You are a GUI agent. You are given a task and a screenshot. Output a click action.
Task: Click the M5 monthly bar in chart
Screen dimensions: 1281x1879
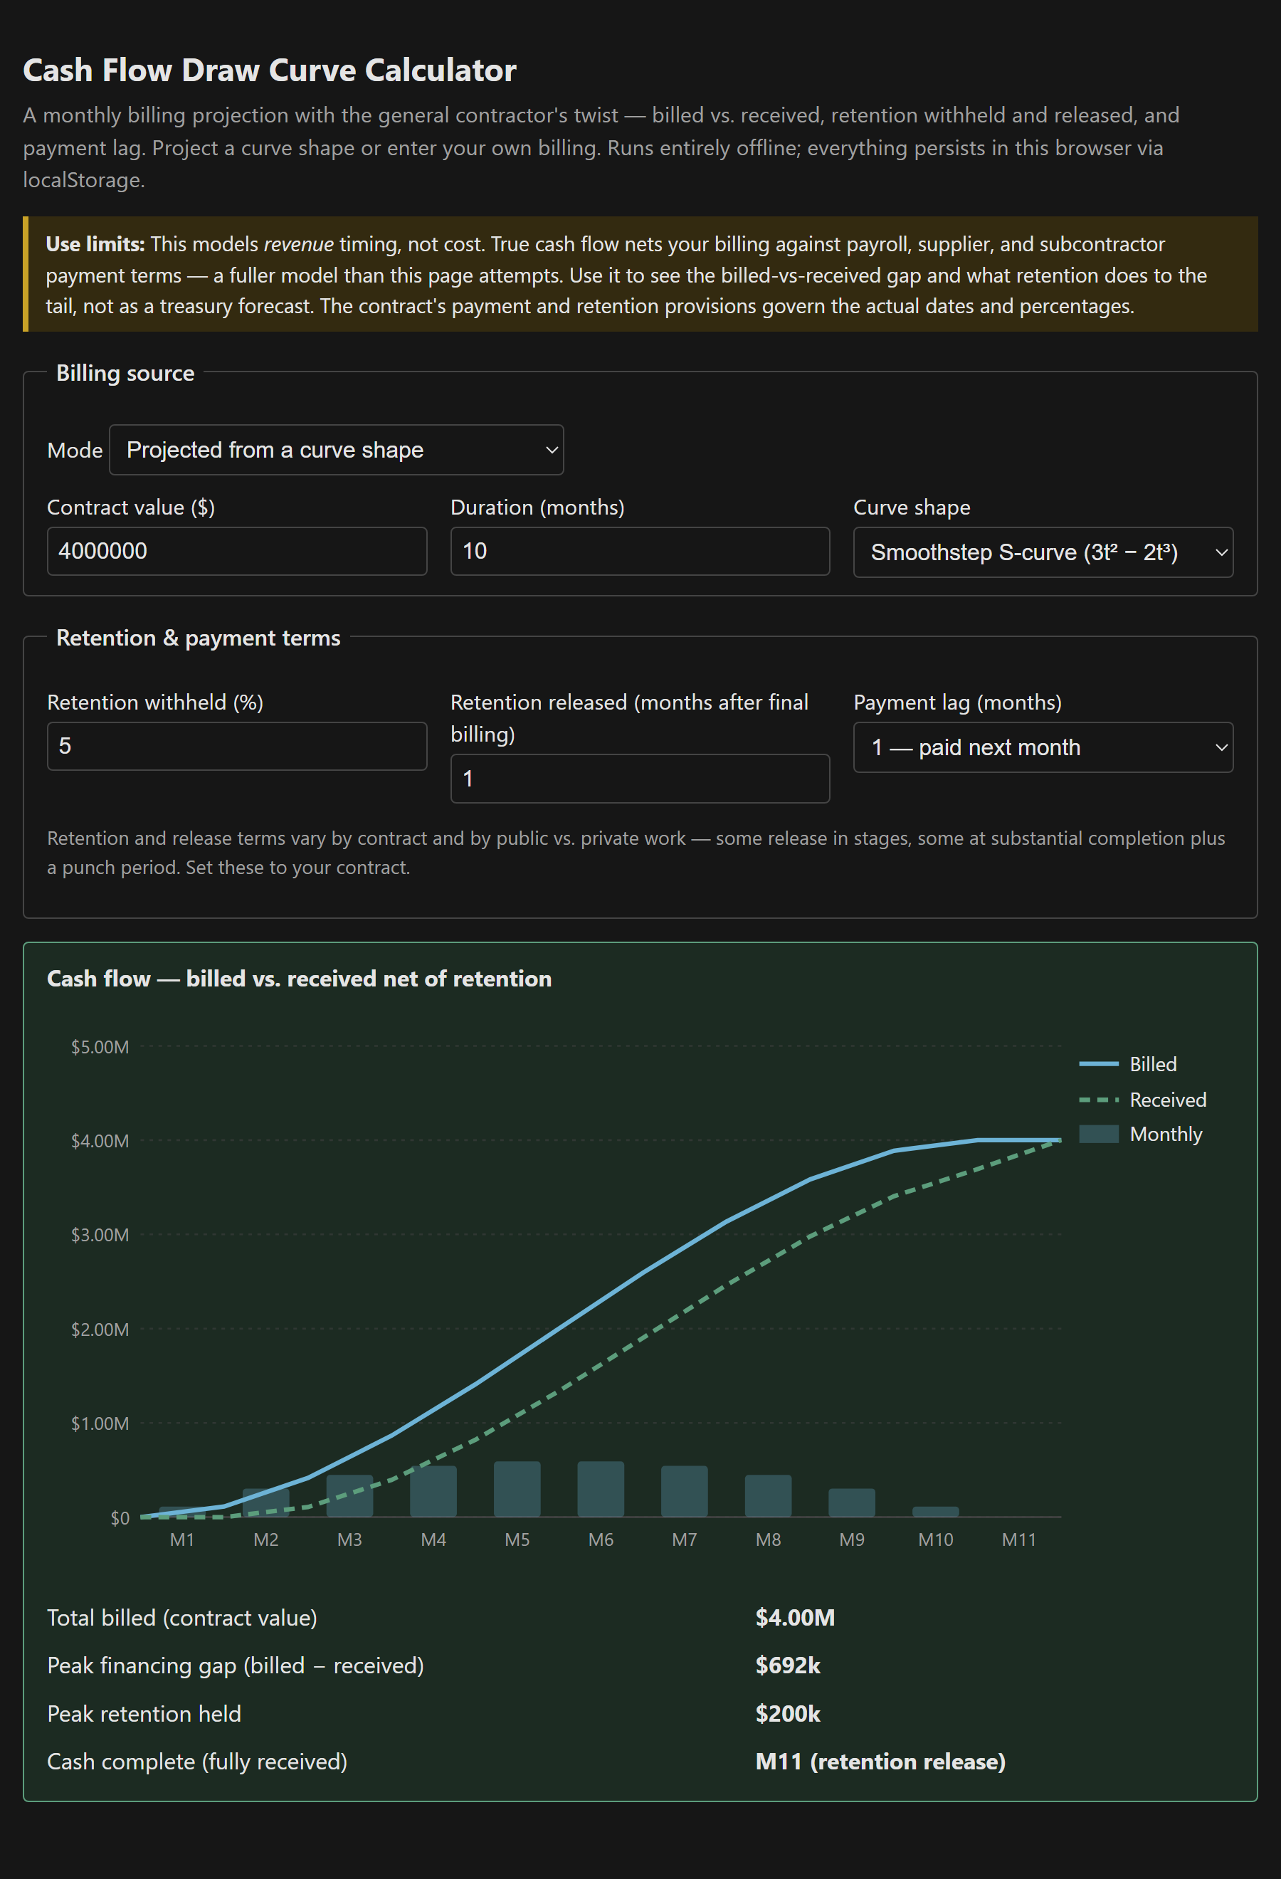(517, 1488)
